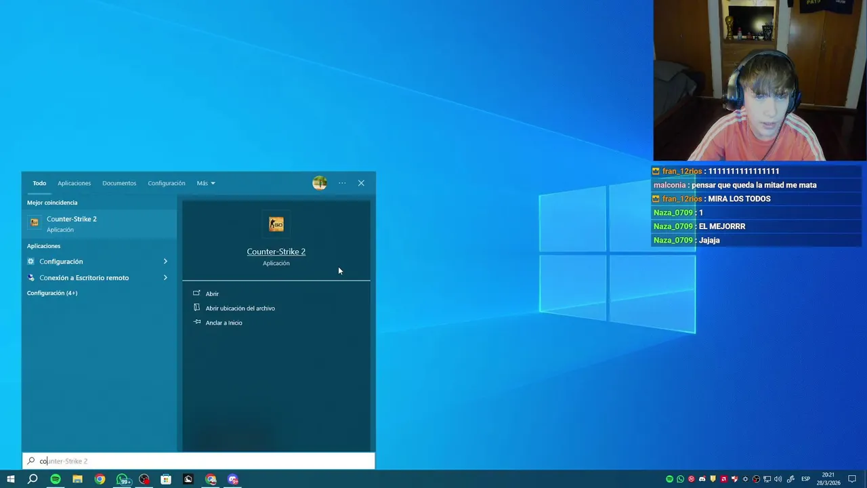Click the 'Aplicaciones' section heading in results

point(43,246)
